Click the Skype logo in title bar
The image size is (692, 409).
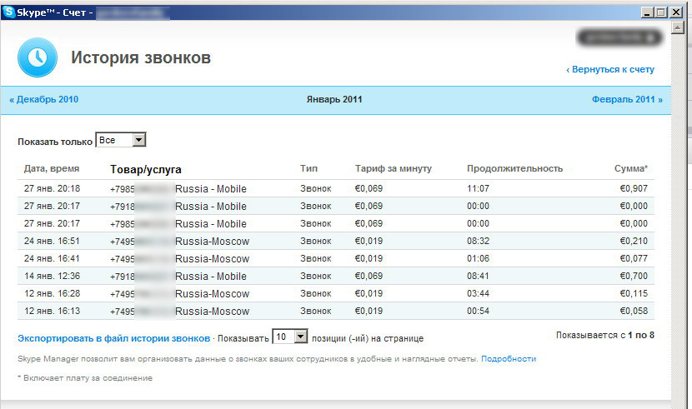9,12
